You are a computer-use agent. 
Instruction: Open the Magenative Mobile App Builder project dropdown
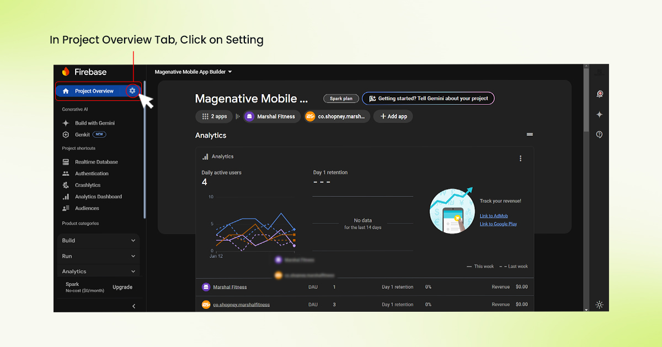193,72
